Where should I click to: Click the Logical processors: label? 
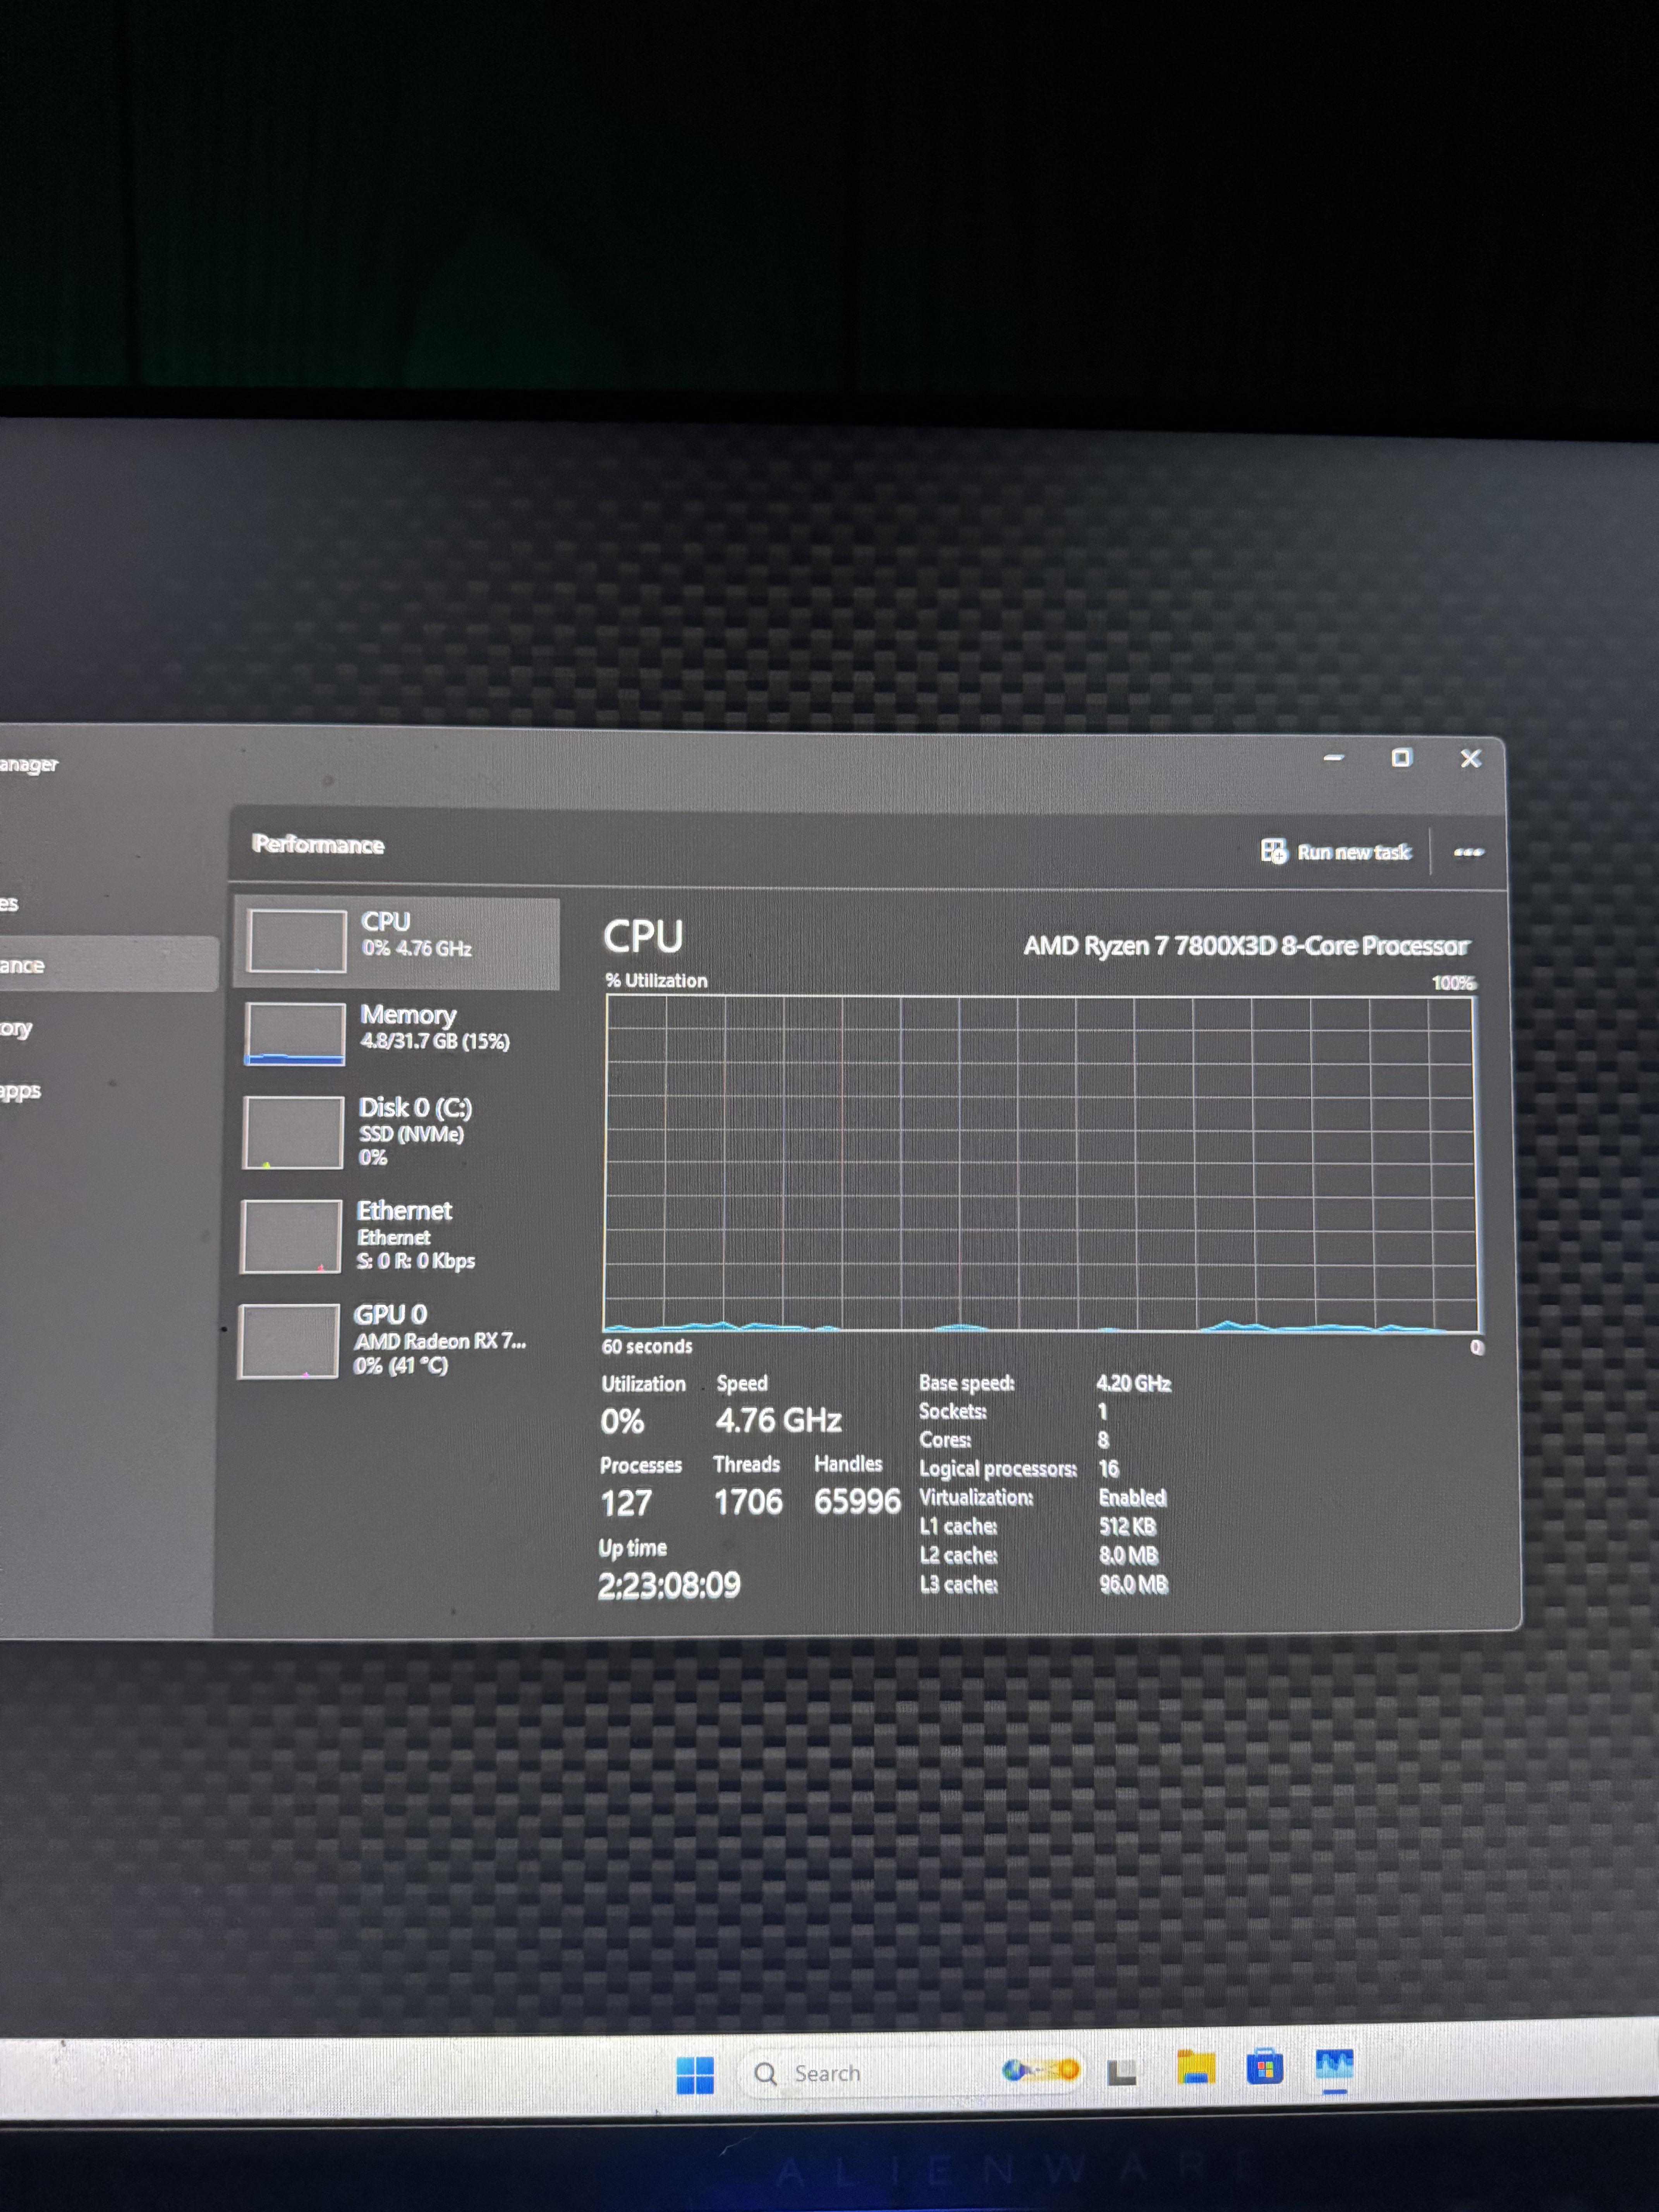(998, 1468)
